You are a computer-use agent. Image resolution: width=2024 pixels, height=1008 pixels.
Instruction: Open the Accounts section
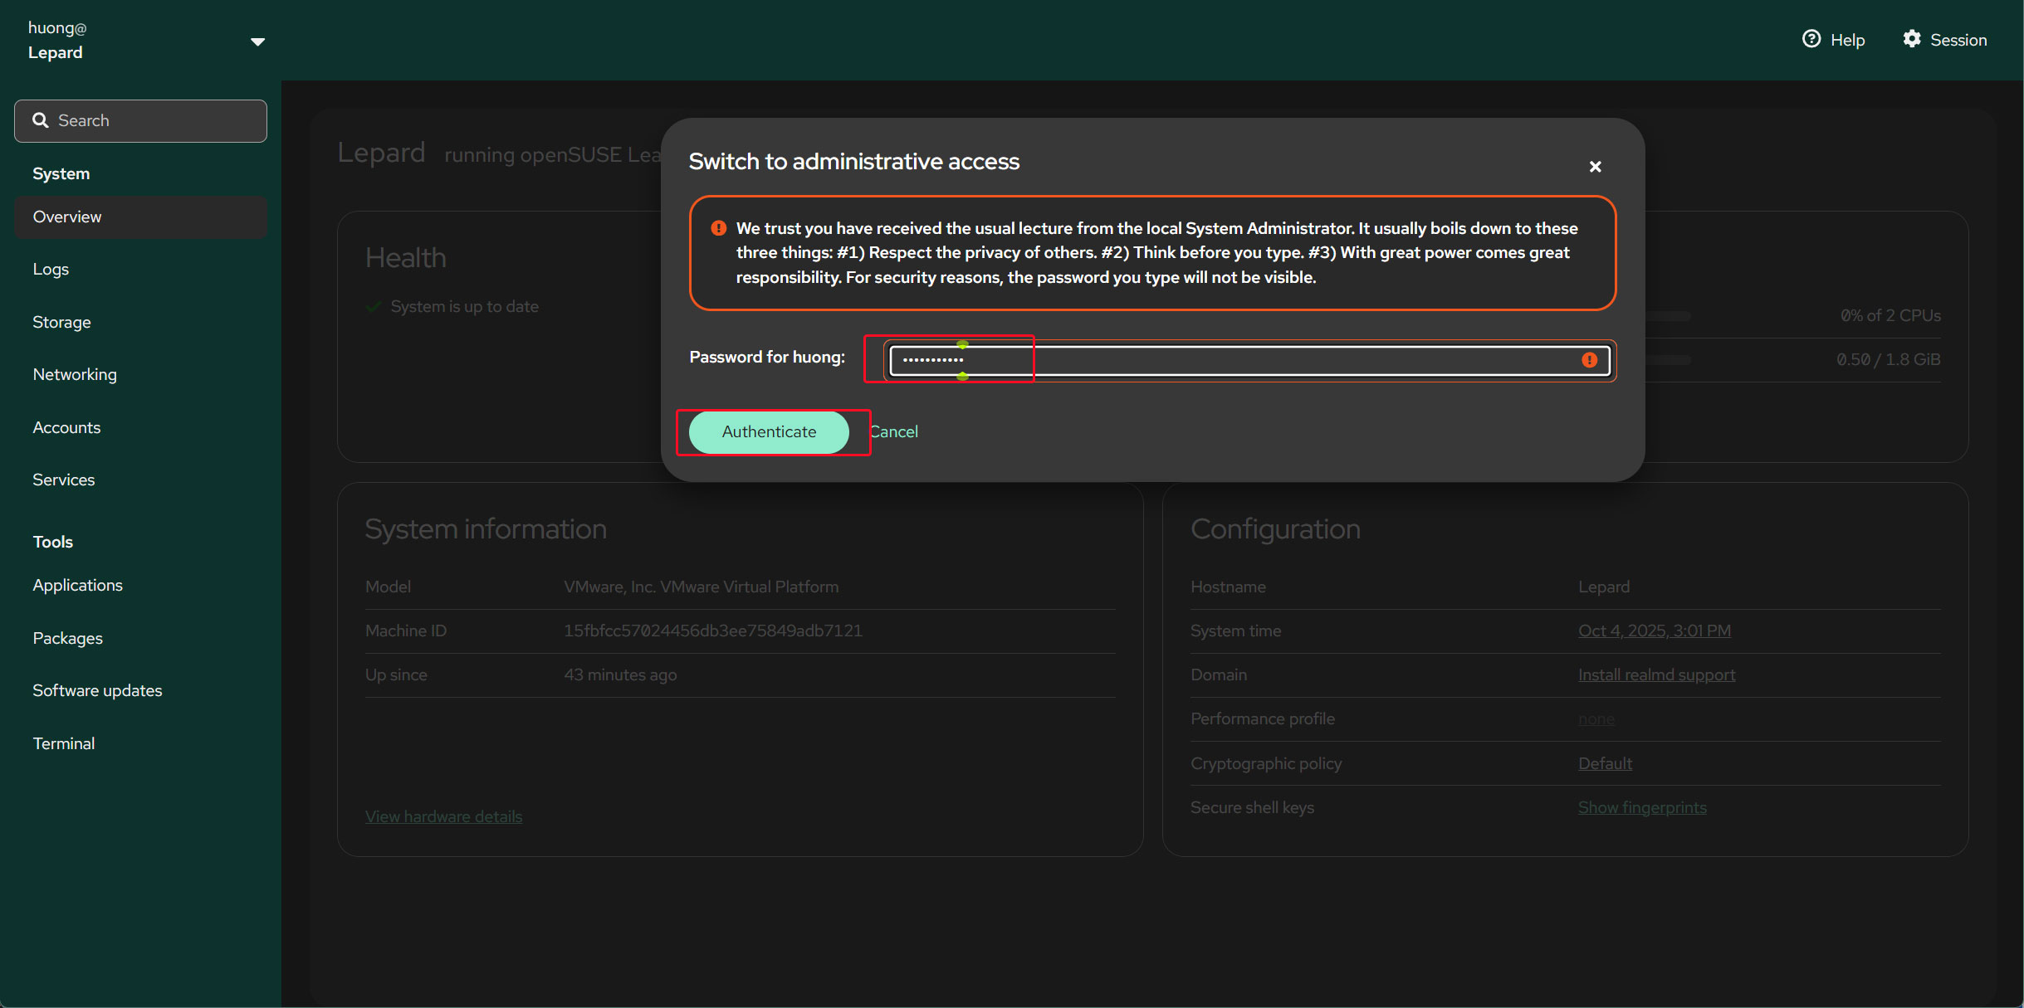tap(66, 427)
